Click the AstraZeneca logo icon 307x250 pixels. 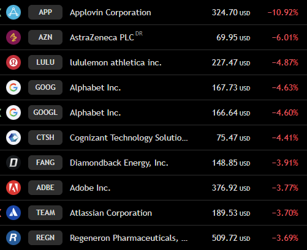(13, 37)
